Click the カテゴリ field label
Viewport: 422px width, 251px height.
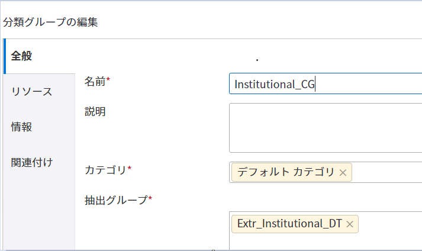105,170
